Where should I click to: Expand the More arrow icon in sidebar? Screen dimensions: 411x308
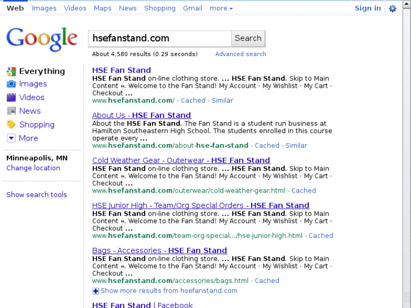[x=11, y=138]
